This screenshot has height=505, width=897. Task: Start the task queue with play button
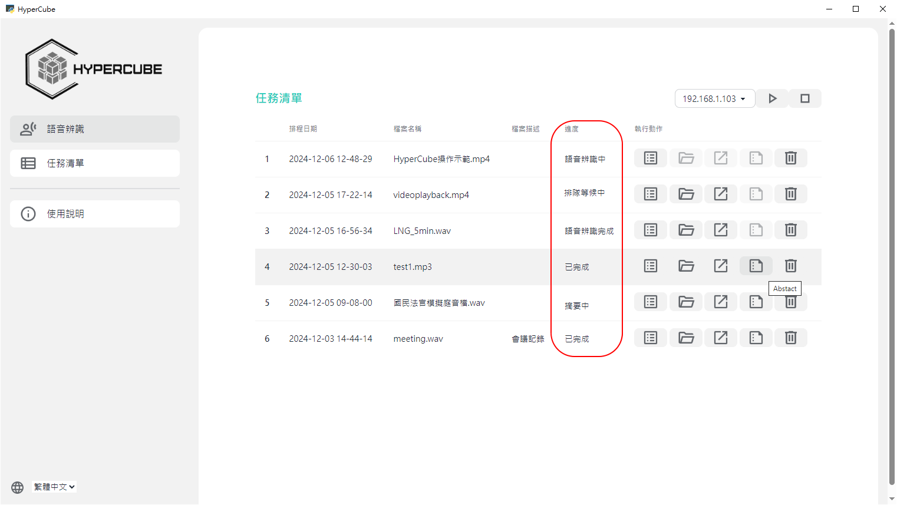(x=772, y=98)
